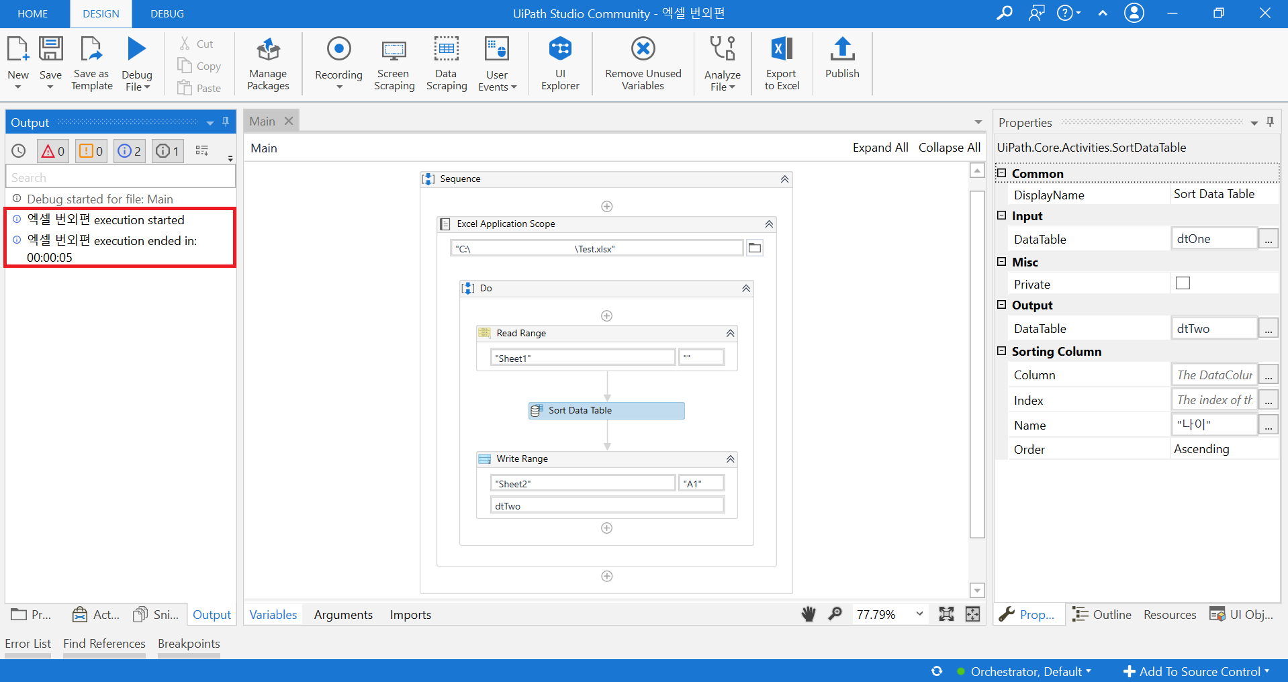Collapse the ribbon with the up arrow

[x=1103, y=13]
